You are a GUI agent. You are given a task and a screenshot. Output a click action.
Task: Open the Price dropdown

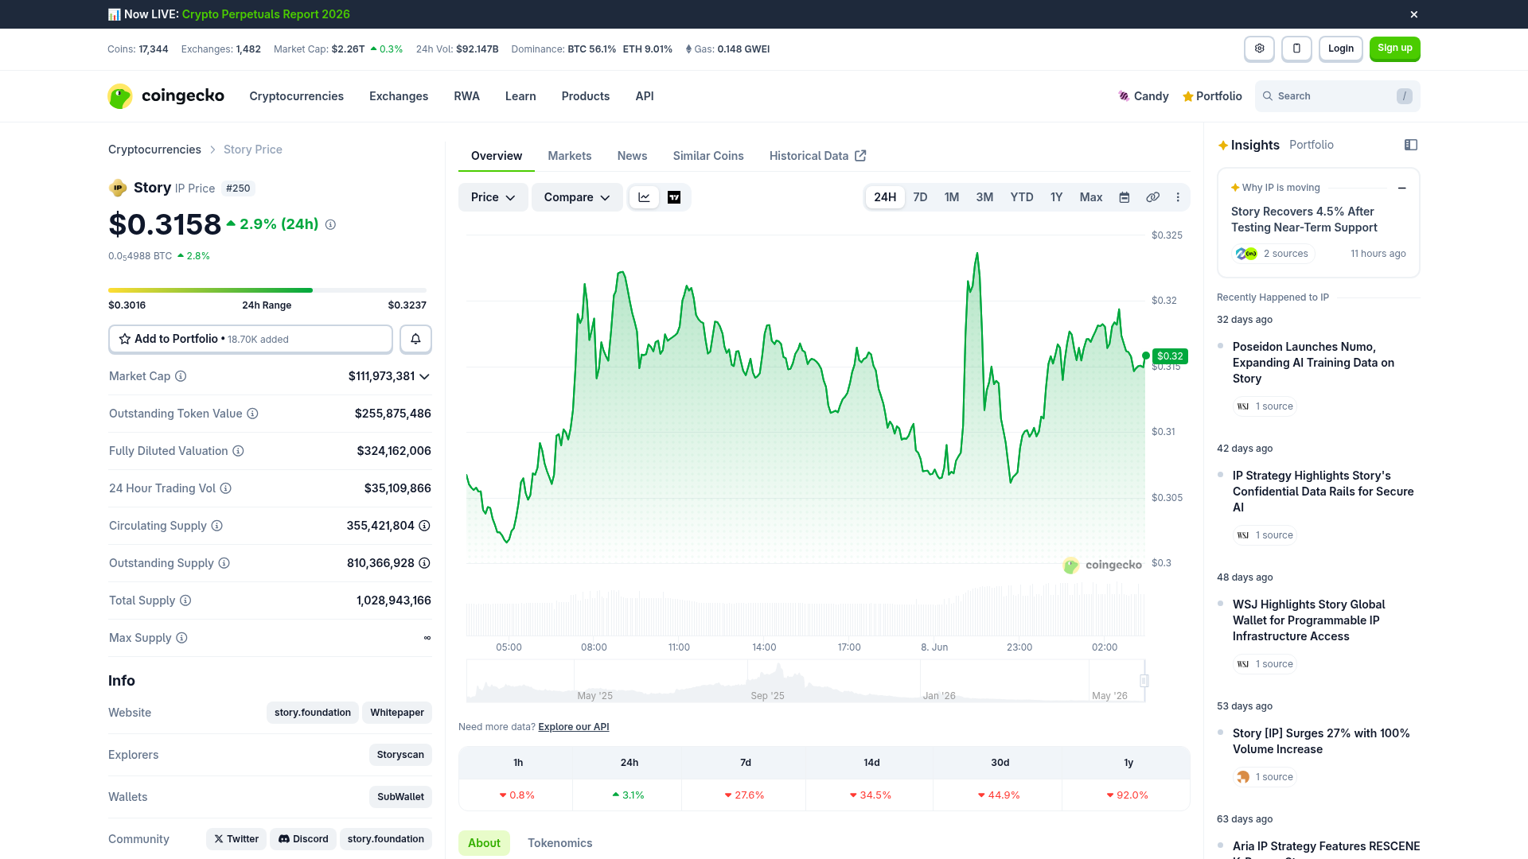click(493, 197)
